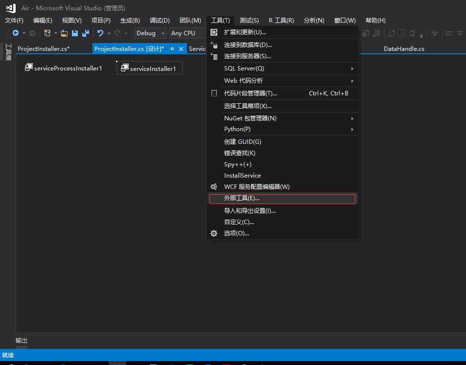Open the 分析(N) menu
The image size is (466, 365).
[314, 20]
